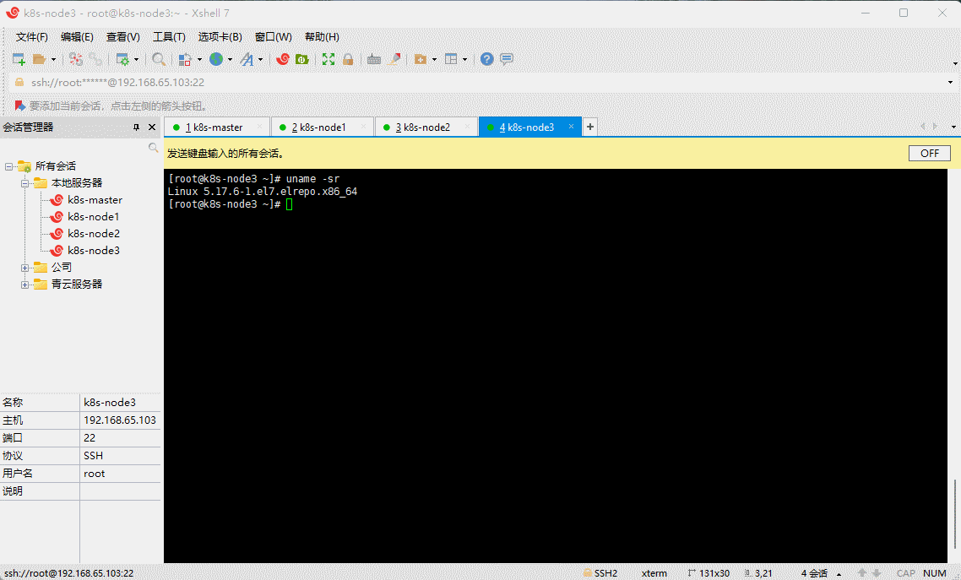Viewport: 961px width, 580px height.
Task: Close the 4 k8s-node3 tab
Action: (571, 126)
